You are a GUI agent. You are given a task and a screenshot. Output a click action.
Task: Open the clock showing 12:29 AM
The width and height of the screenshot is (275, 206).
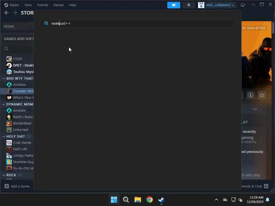[255, 200]
